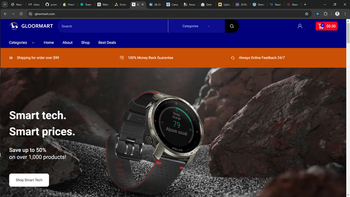Switch to the Team tab
This screenshot has height=197, width=350.
coord(86,5)
